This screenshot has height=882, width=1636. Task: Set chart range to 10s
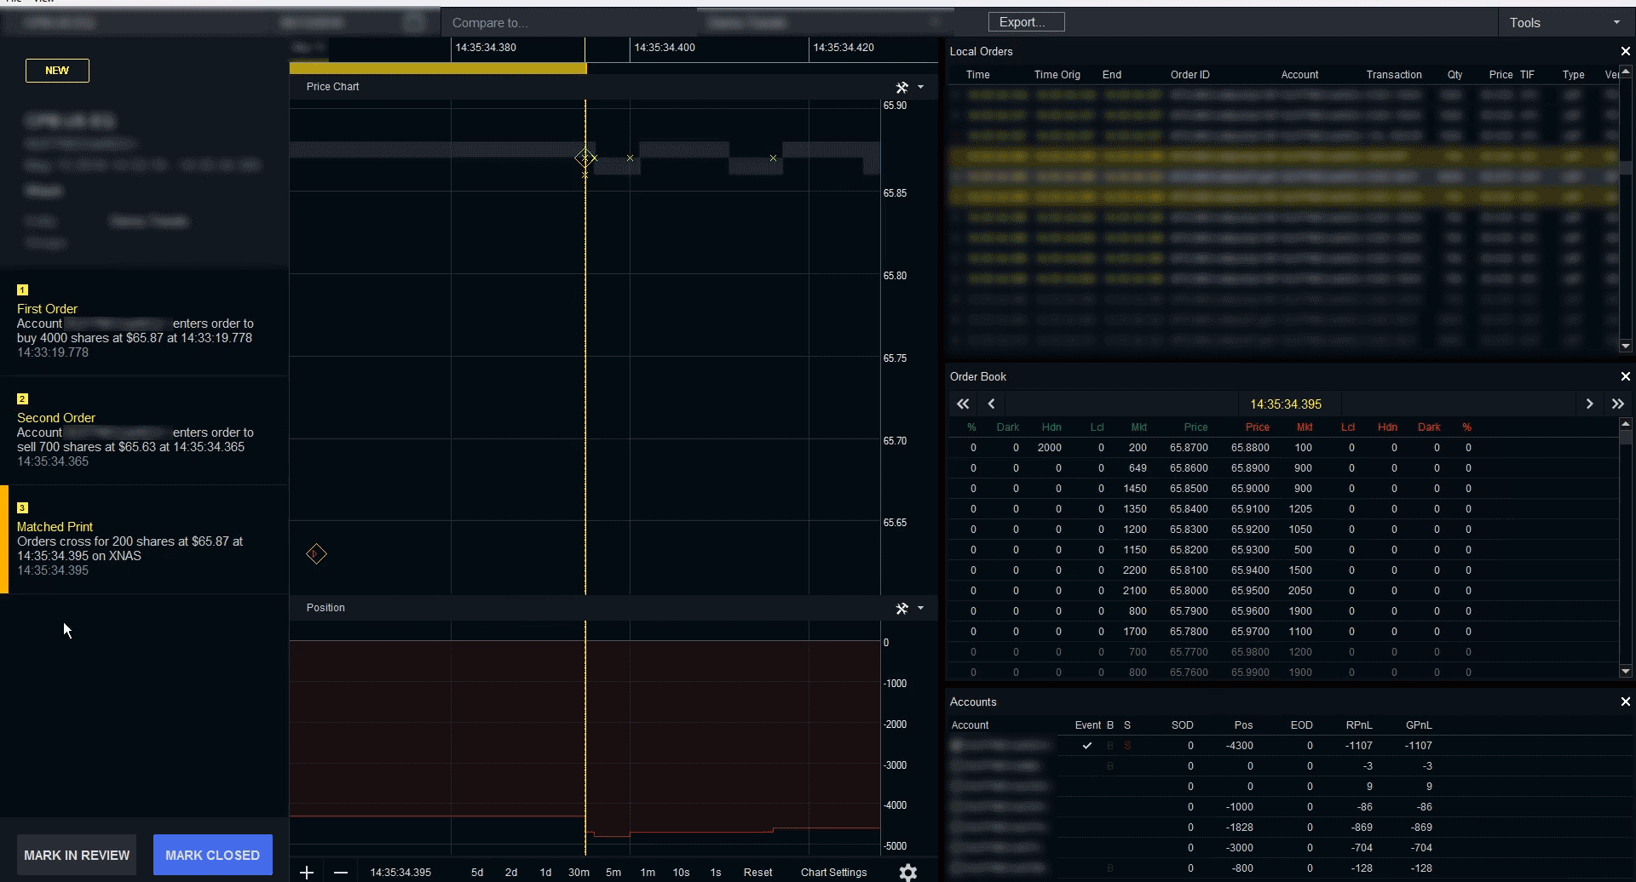pos(681,872)
